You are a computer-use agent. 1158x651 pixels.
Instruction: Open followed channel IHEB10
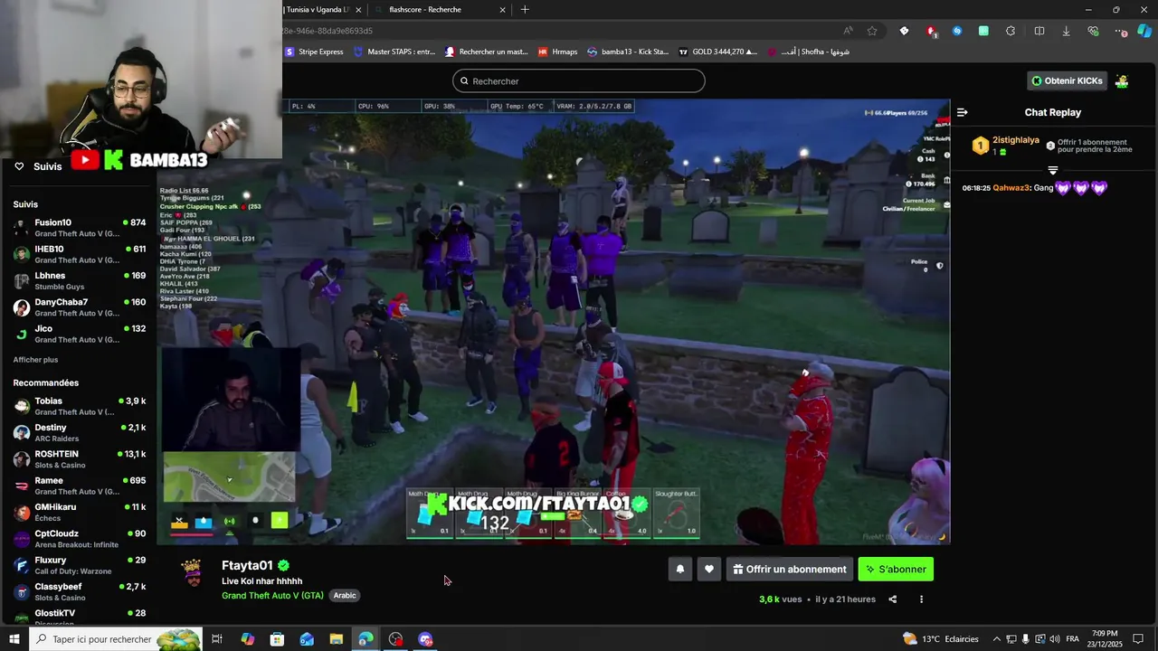(x=80, y=254)
